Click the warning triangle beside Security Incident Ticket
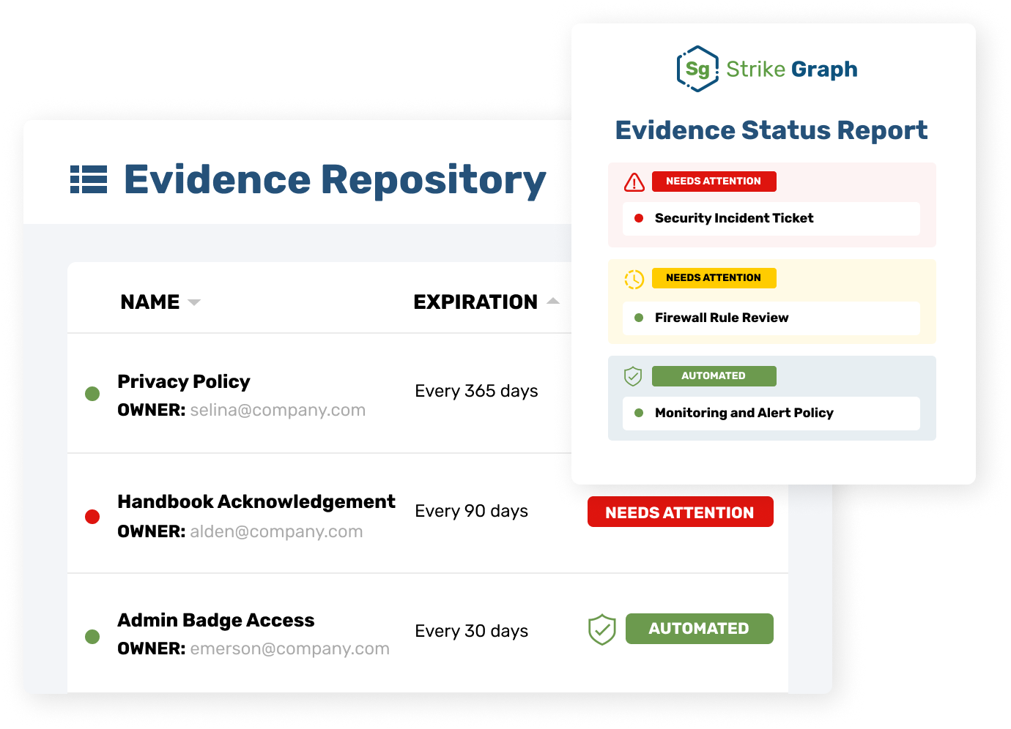1011x729 pixels. click(634, 182)
